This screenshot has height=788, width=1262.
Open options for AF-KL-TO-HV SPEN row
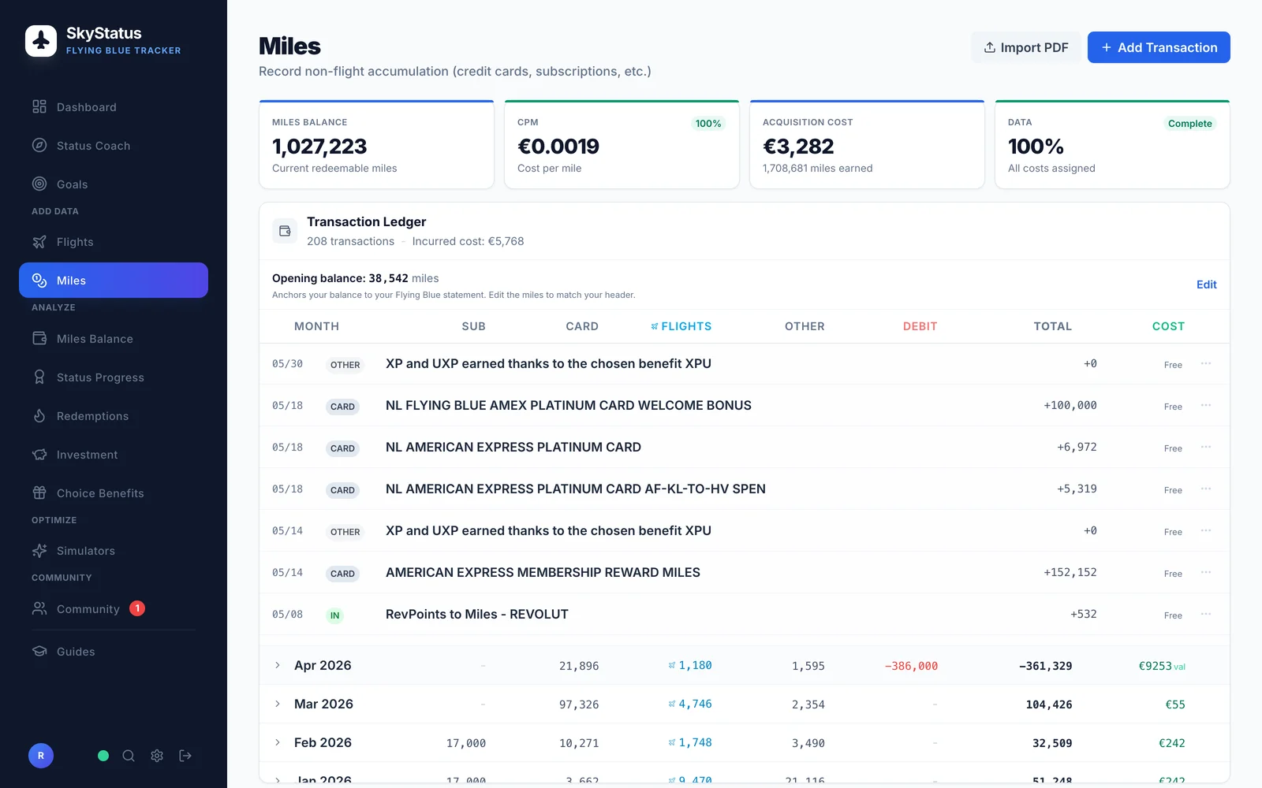click(1206, 489)
